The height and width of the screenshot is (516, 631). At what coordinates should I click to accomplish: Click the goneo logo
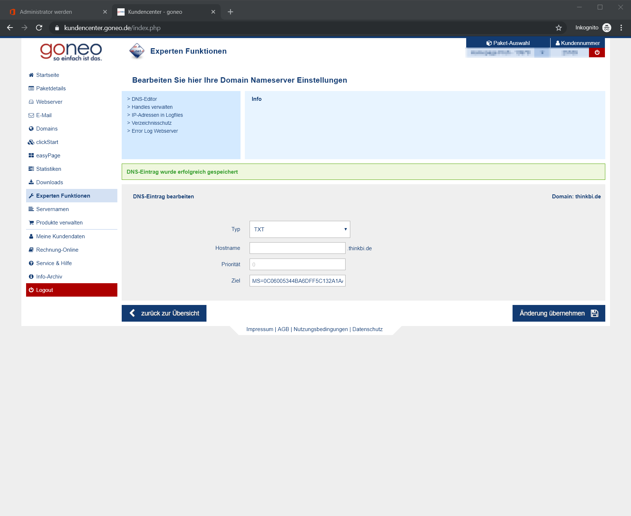coord(71,51)
